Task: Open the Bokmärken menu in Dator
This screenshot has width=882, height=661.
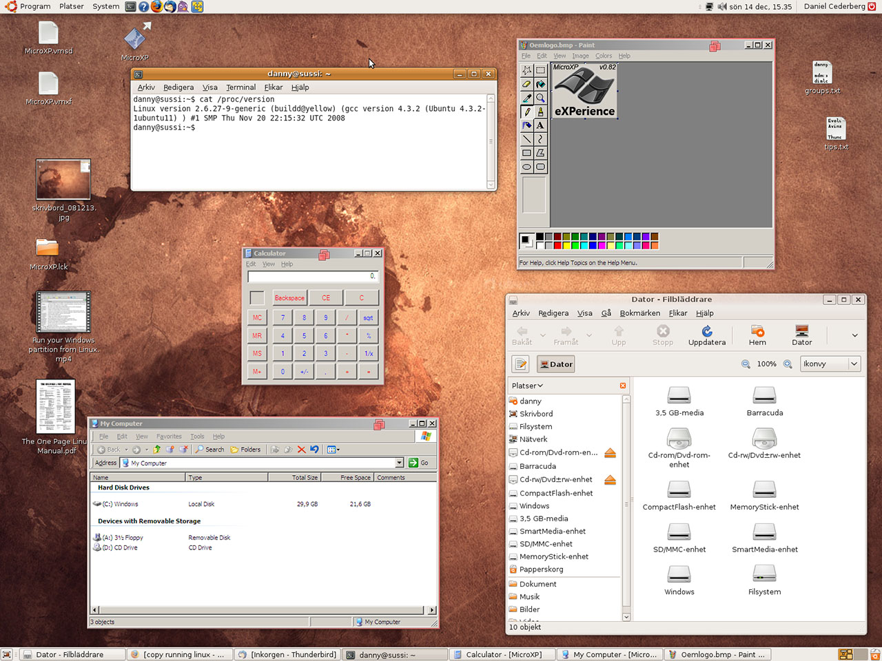Action: pos(639,313)
